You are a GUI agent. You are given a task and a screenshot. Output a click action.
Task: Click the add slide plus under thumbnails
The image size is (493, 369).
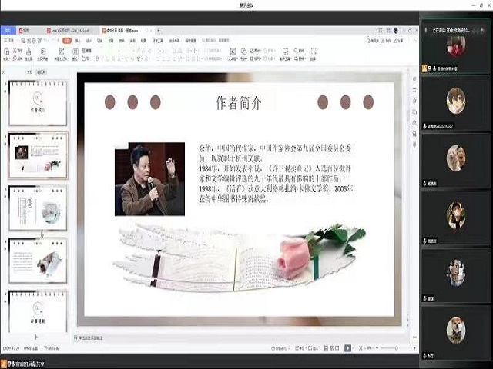tap(36, 337)
